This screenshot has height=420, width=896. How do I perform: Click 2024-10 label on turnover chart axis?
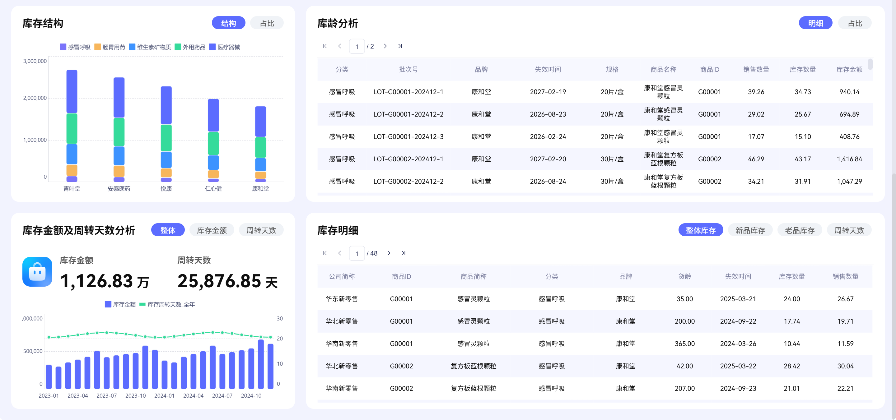(x=251, y=396)
